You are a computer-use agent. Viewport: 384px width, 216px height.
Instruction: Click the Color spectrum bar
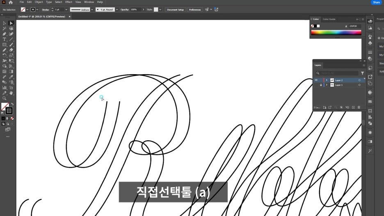click(x=336, y=32)
